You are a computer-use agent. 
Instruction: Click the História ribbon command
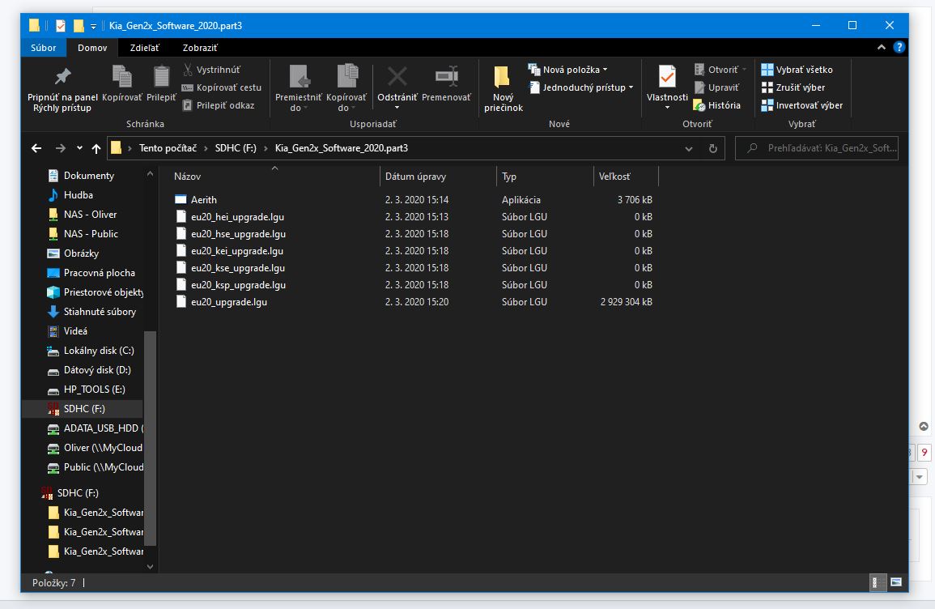click(717, 105)
